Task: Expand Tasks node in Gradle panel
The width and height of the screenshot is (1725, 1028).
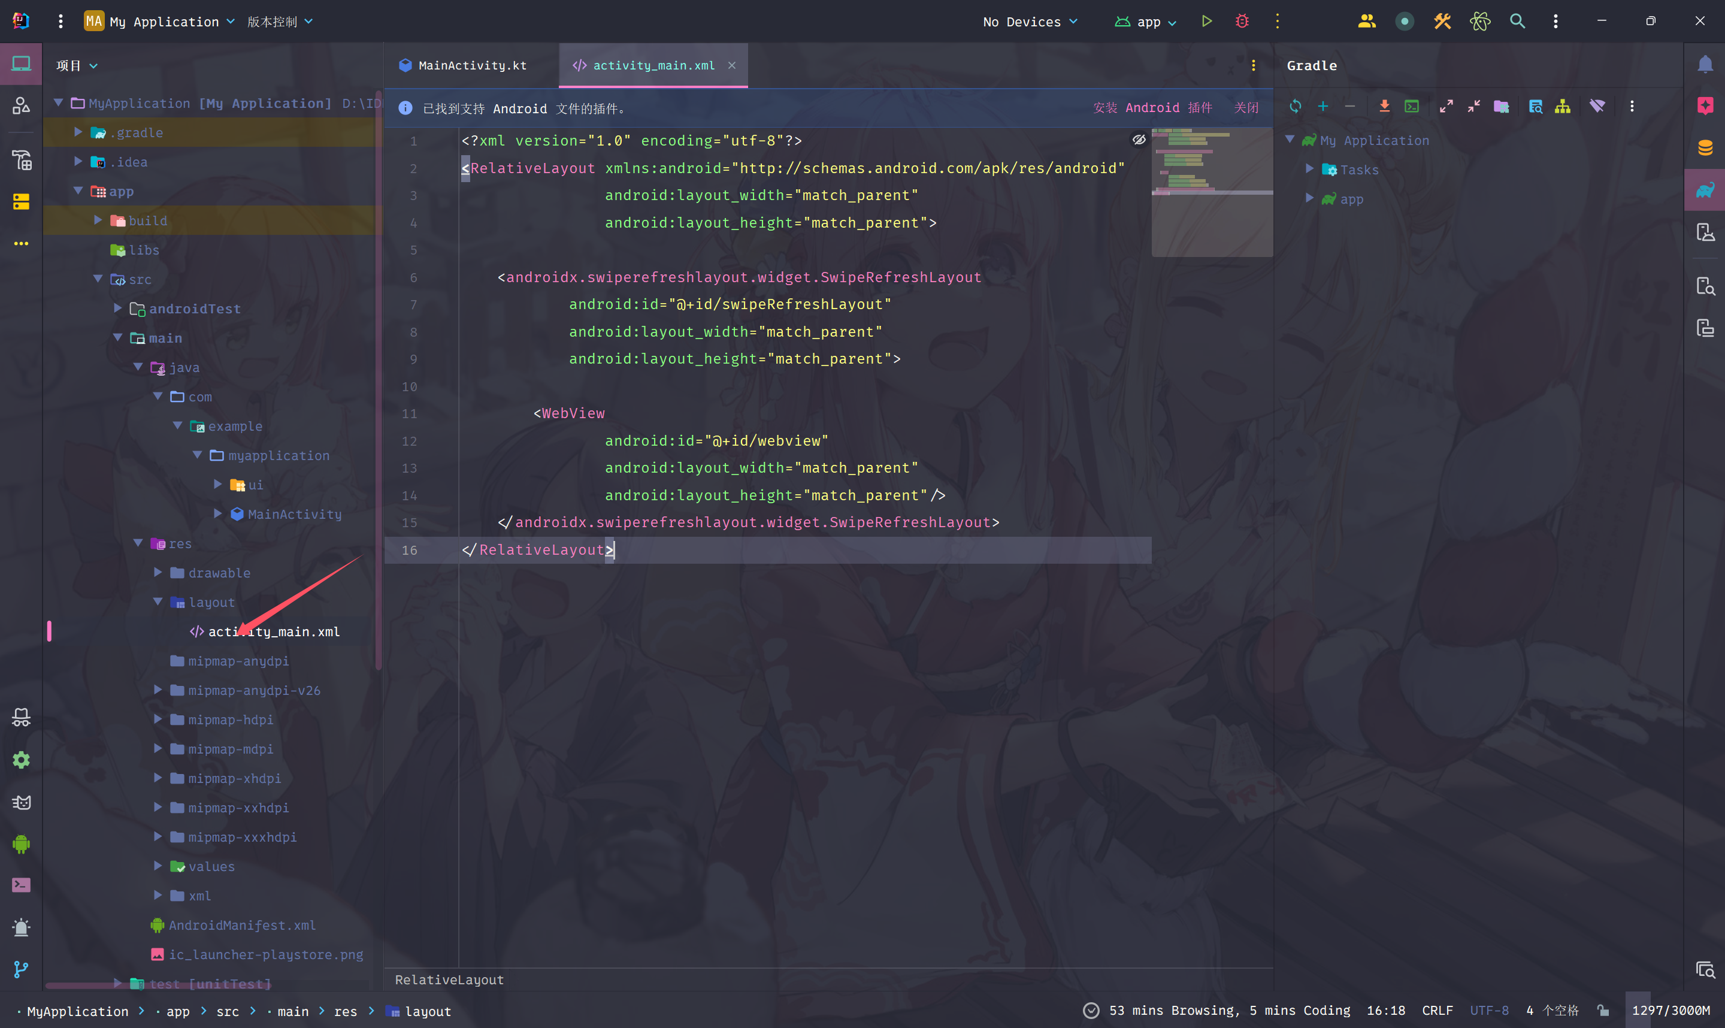Action: click(1309, 169)
